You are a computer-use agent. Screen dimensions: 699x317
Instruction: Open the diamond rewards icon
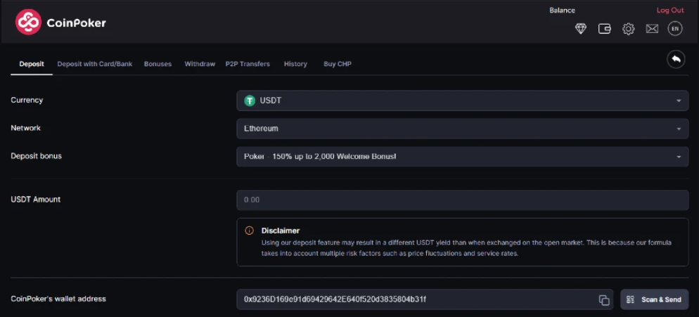pos(580,29)
